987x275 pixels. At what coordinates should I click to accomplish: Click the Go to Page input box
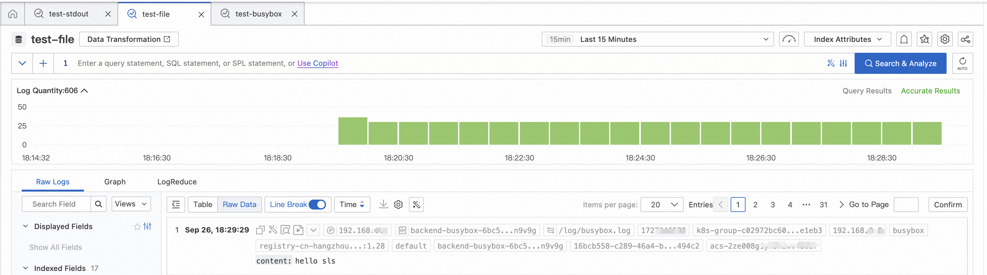coord(906,205)
